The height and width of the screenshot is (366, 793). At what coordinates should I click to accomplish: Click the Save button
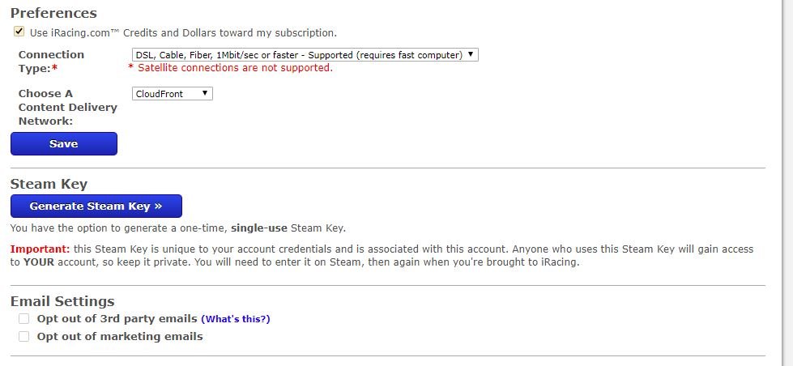coord(64,144)
